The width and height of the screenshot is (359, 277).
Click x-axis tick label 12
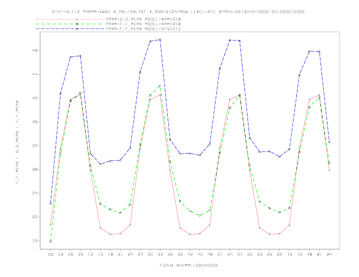pyautogui.click(x=91, y=254)
